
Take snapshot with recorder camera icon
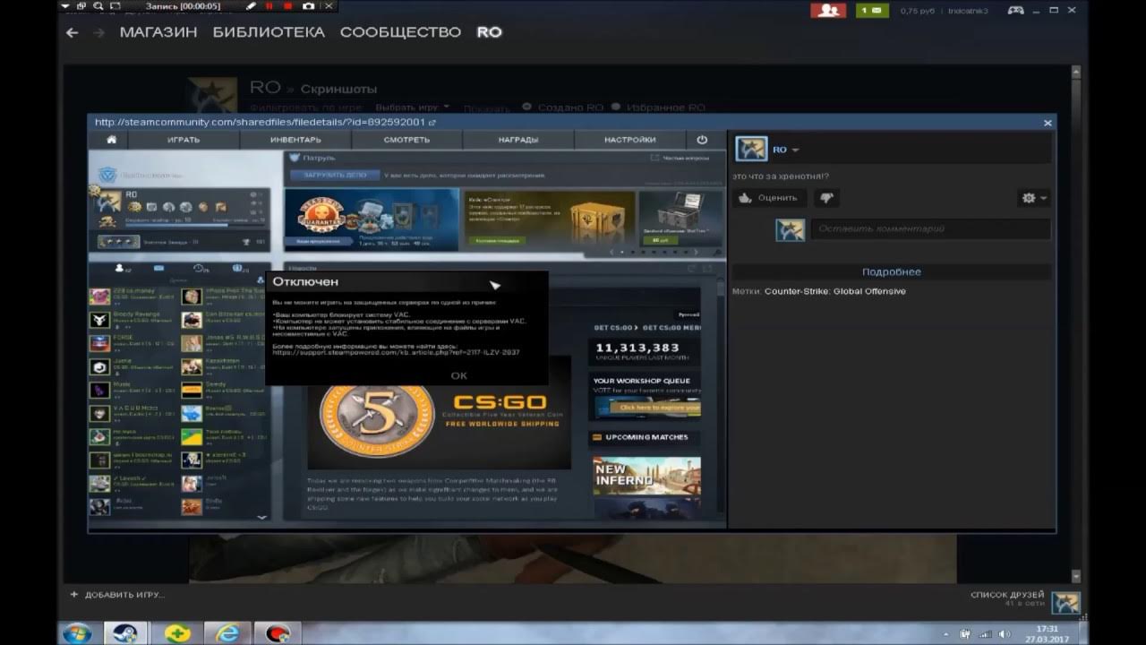click(x=309, y=6)
